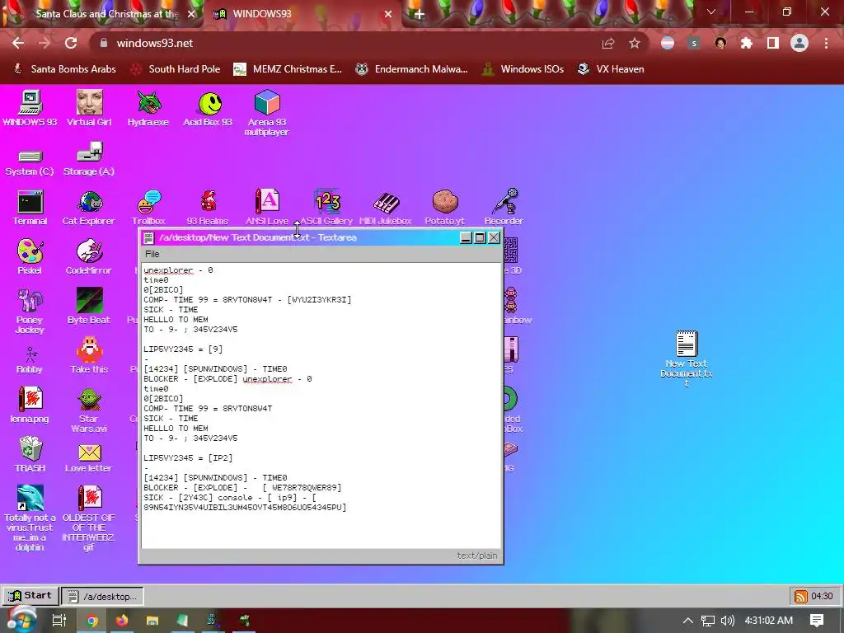Maximize the Textarea window
Viewport: 844px width, 633px height.
(x=481, y=237)
